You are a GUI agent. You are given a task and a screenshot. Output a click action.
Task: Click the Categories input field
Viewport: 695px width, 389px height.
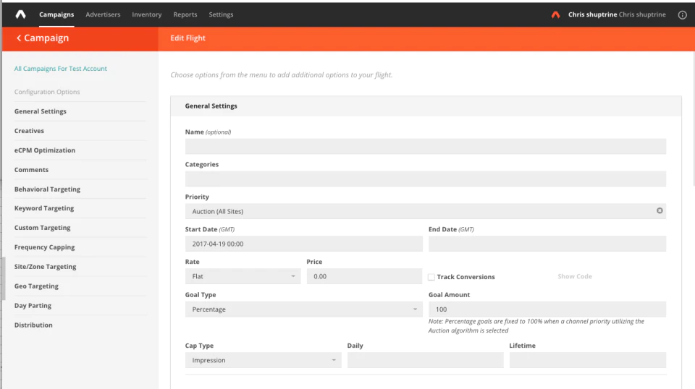tap(426, 179)
